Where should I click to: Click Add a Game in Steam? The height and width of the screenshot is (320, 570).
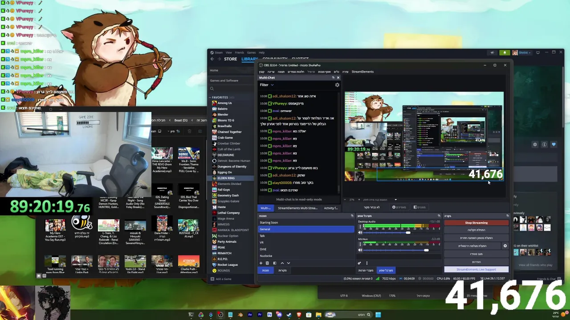221,279
